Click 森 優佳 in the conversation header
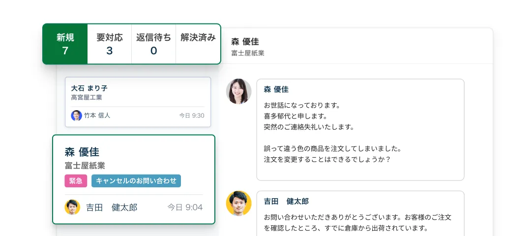The image size is (531, 236). (245, 42)
